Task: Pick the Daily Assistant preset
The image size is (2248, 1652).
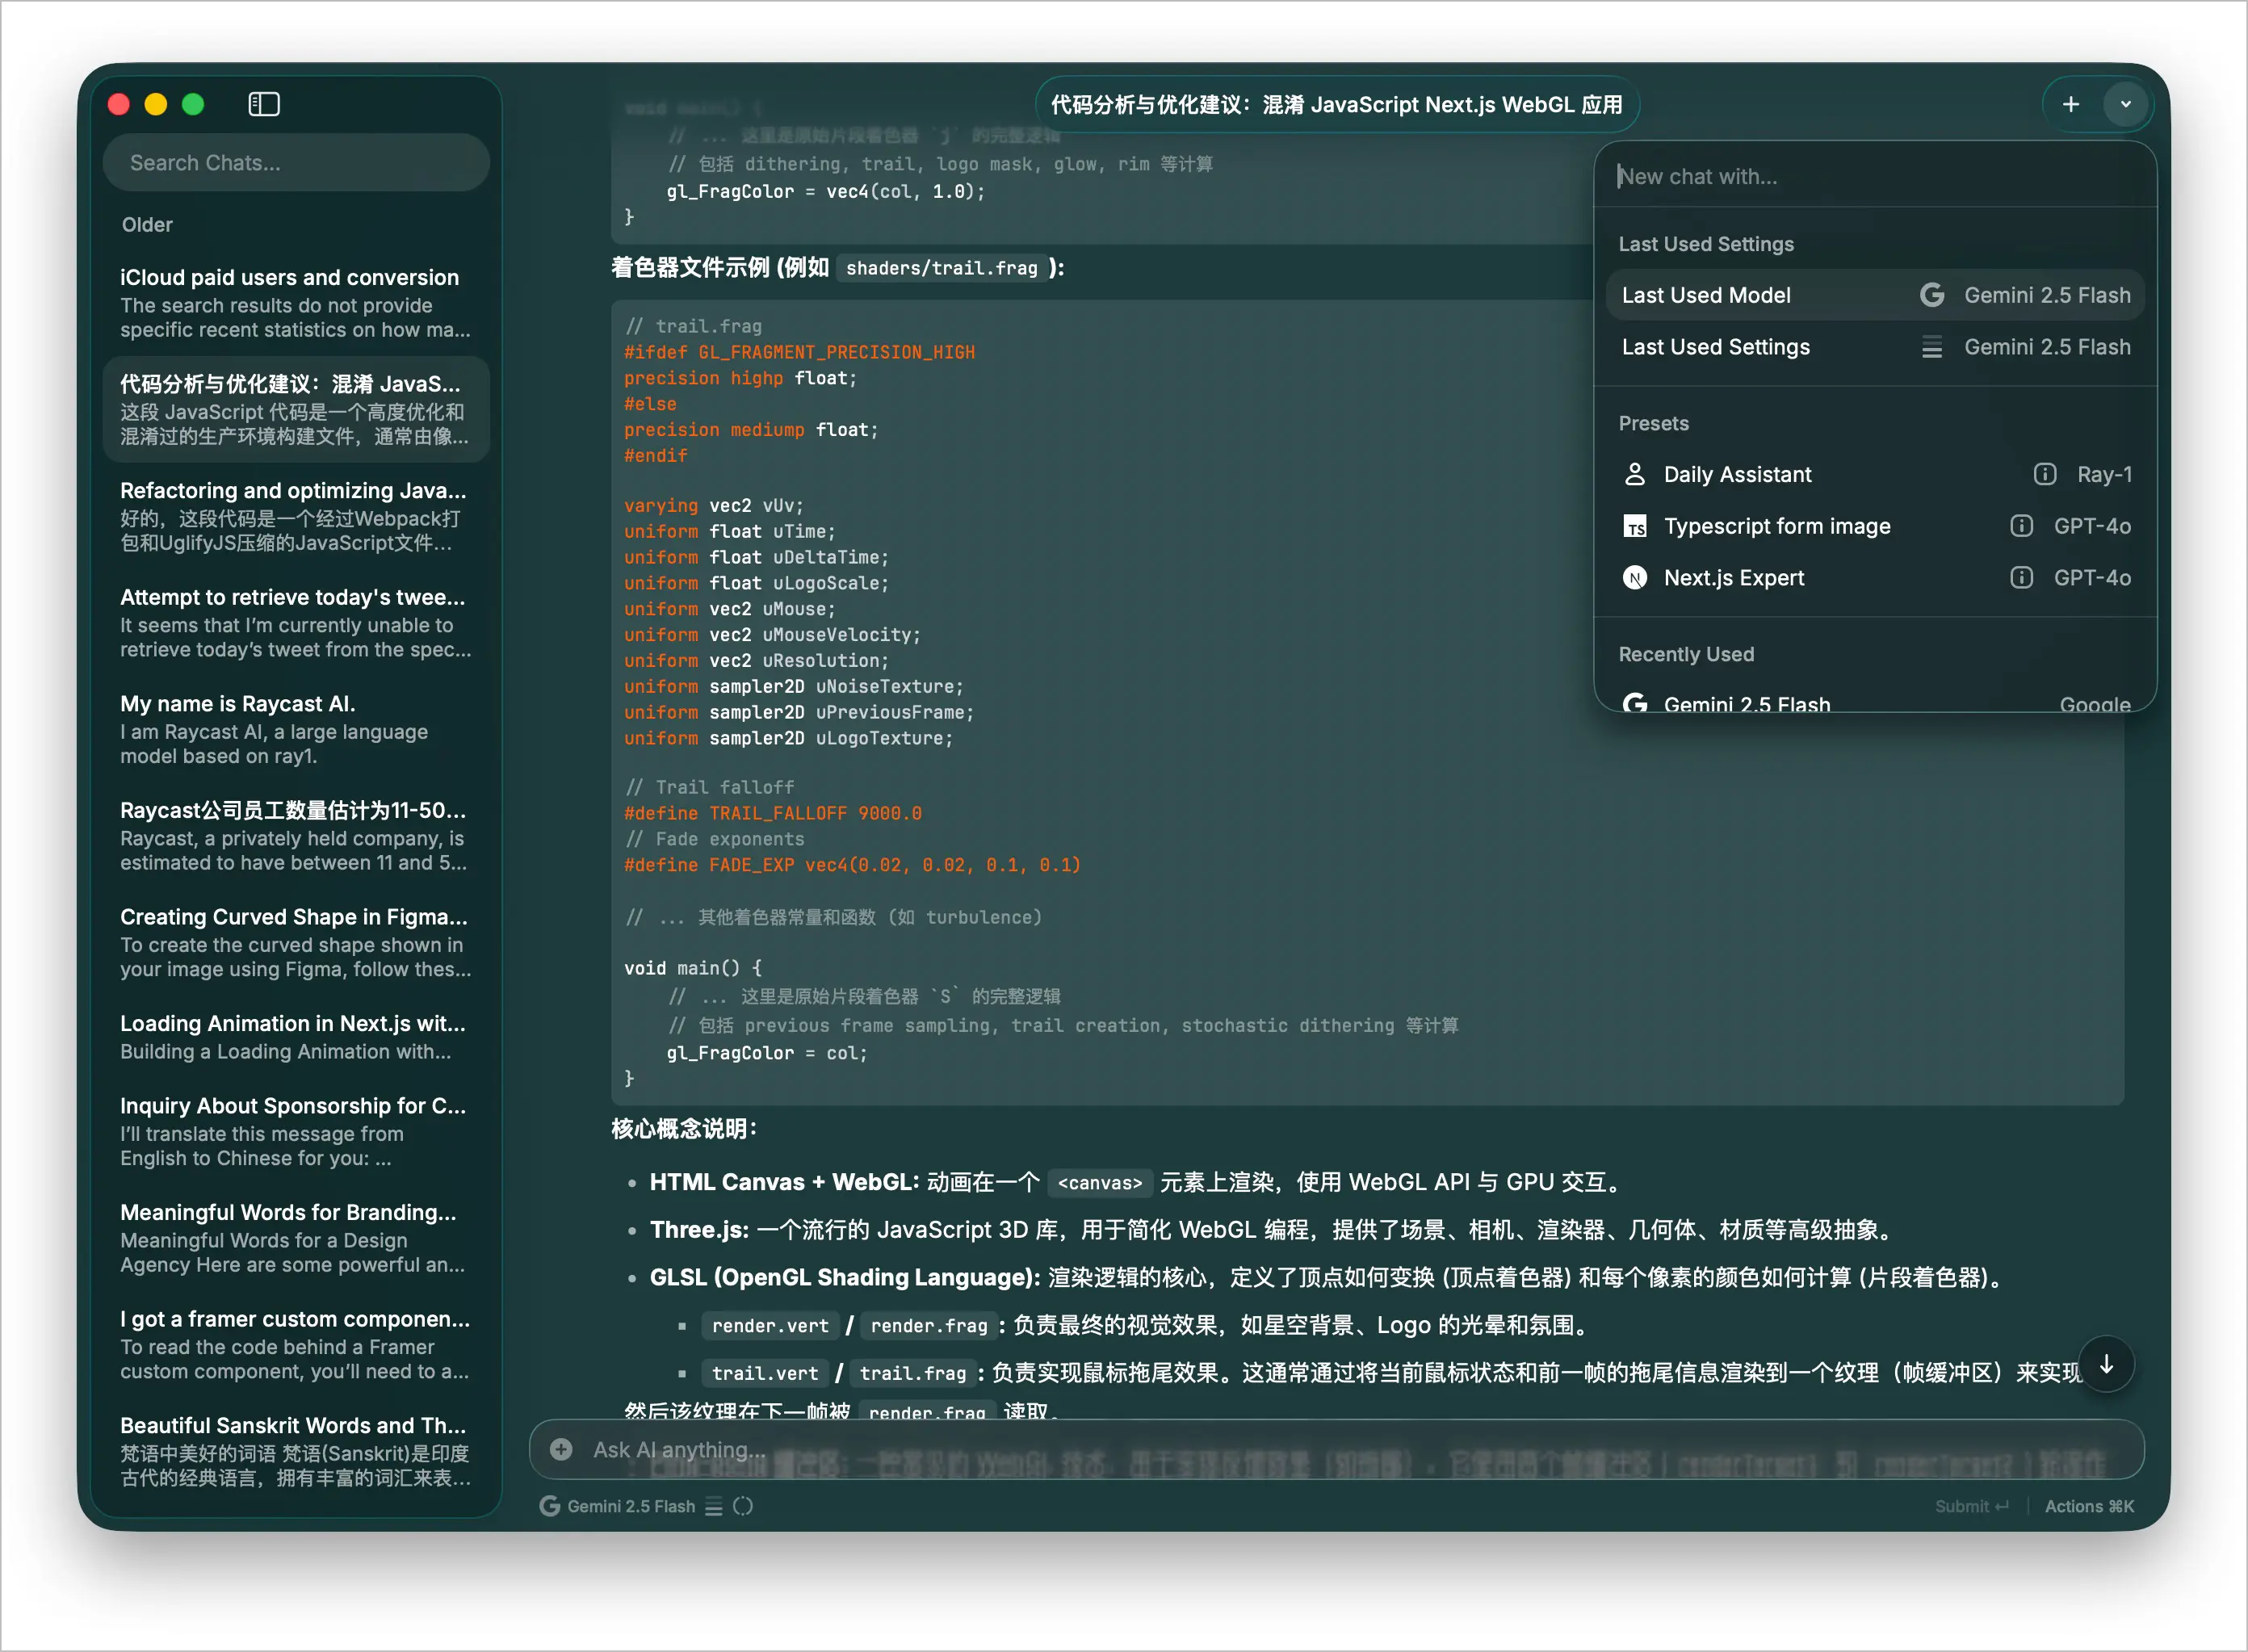Action: 1737,474
